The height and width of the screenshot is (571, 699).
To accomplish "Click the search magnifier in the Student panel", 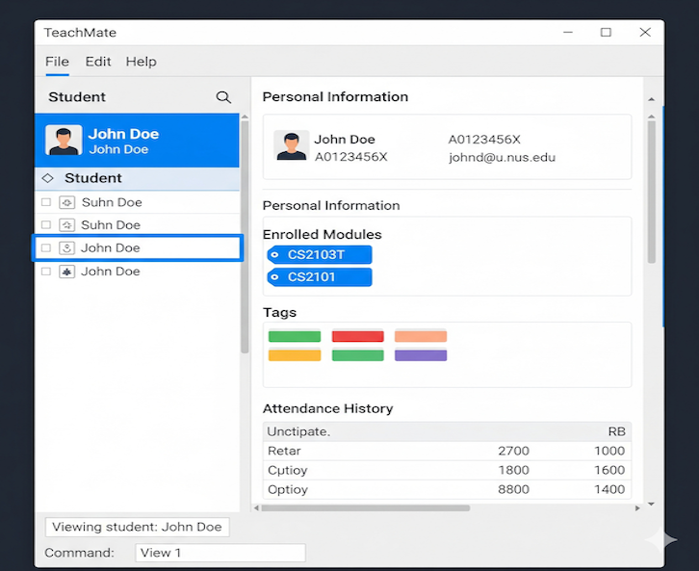I will click(x=223, y=97).
